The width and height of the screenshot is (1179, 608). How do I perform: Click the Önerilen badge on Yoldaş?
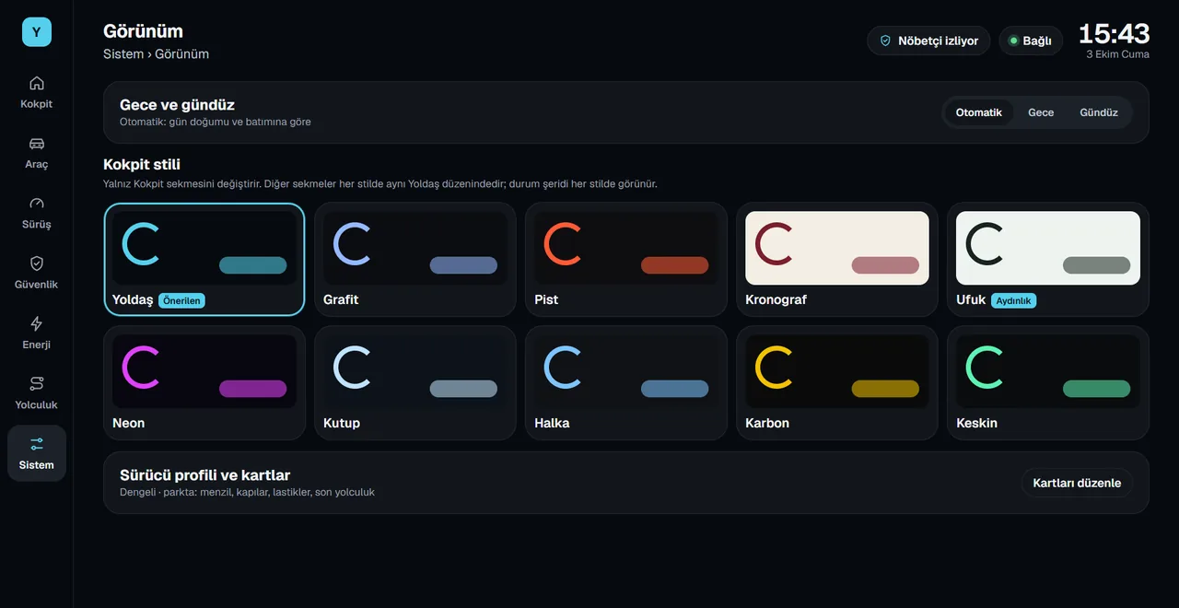181,300
